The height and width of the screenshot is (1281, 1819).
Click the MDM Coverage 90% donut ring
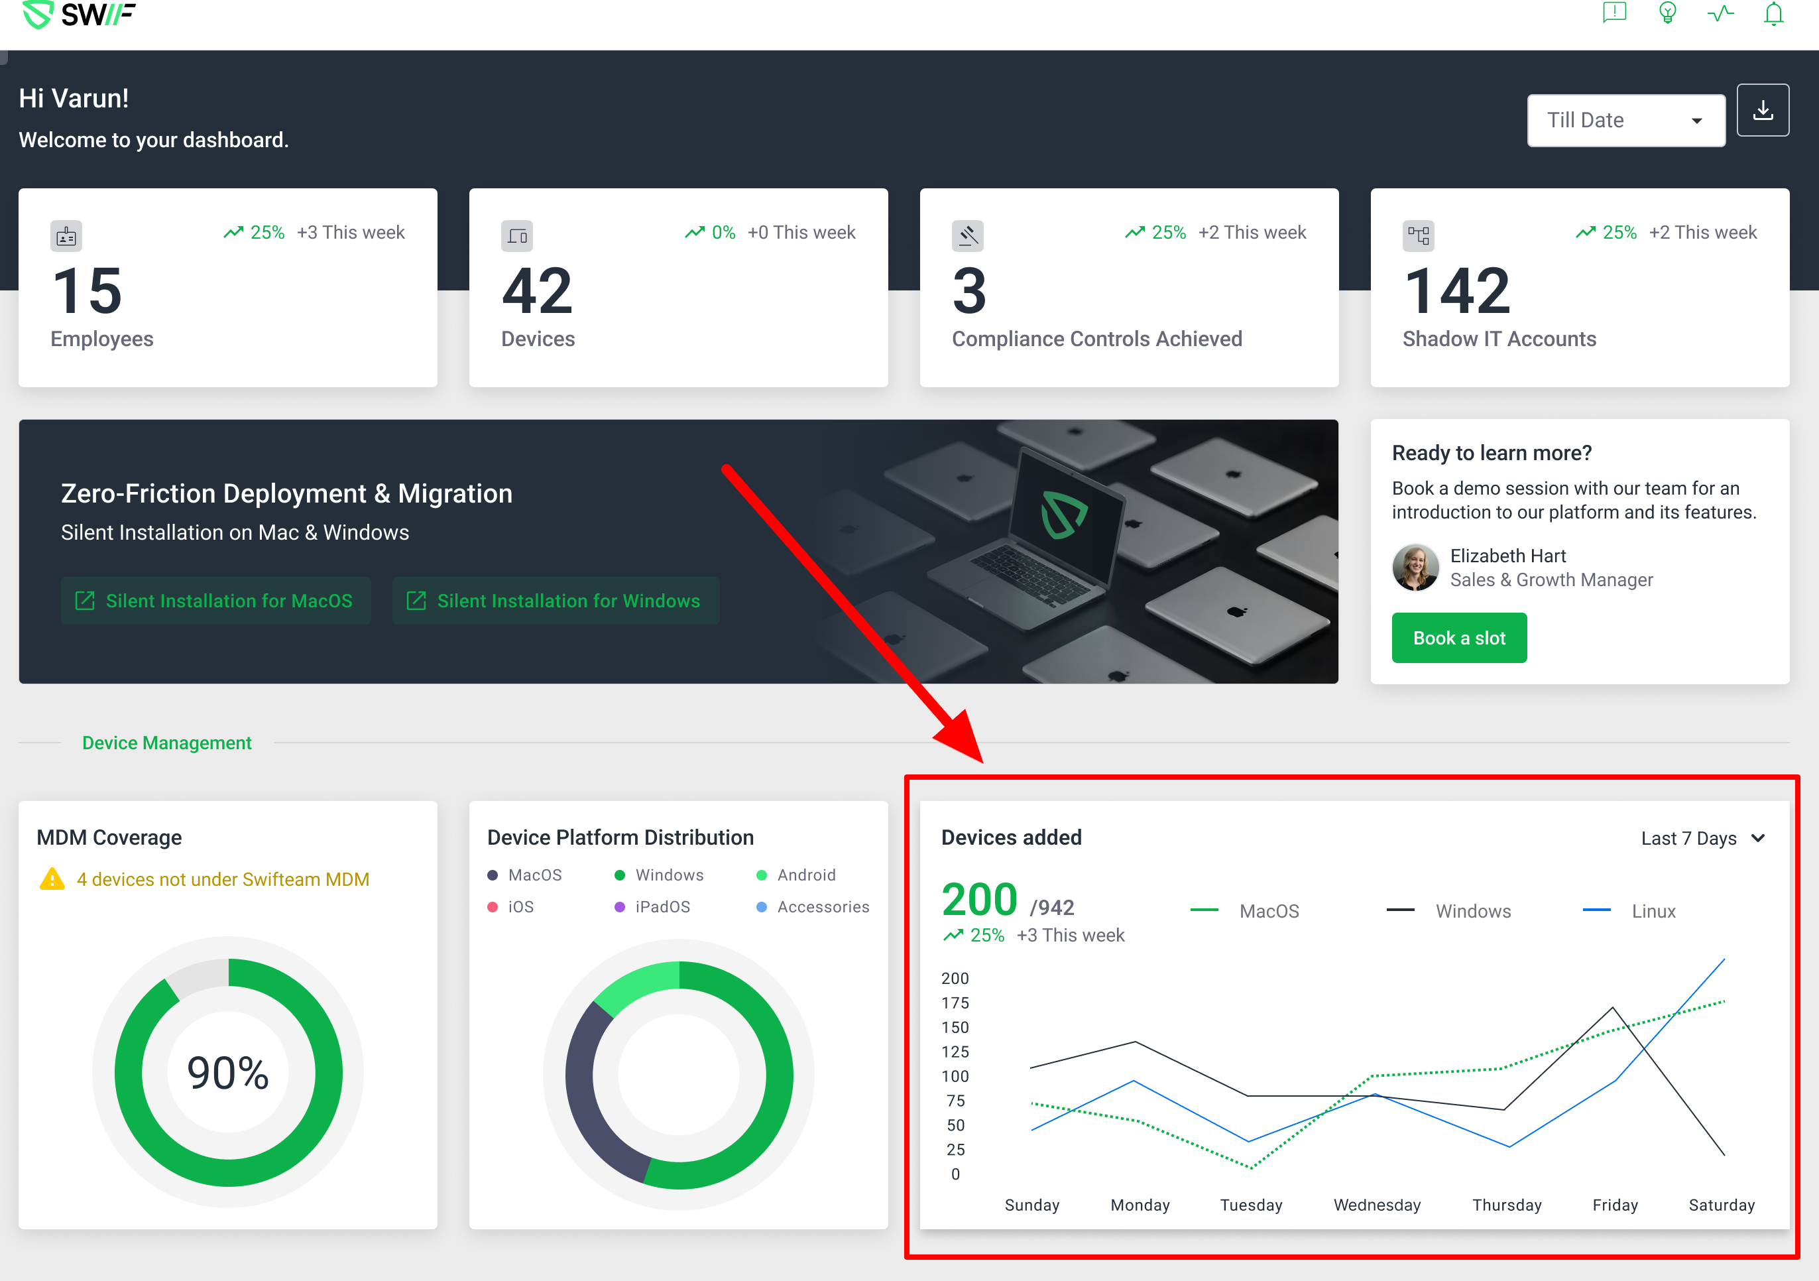point(329,1073)
